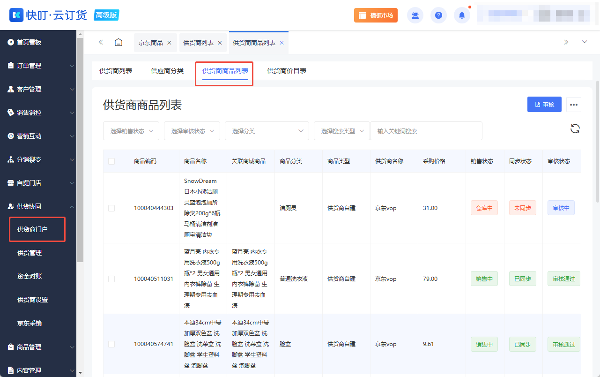Image resolution: width=600 pixels, height=377 pixels.
Task: Click the sidebar vertical scrollbar
Action: (80, 150)
